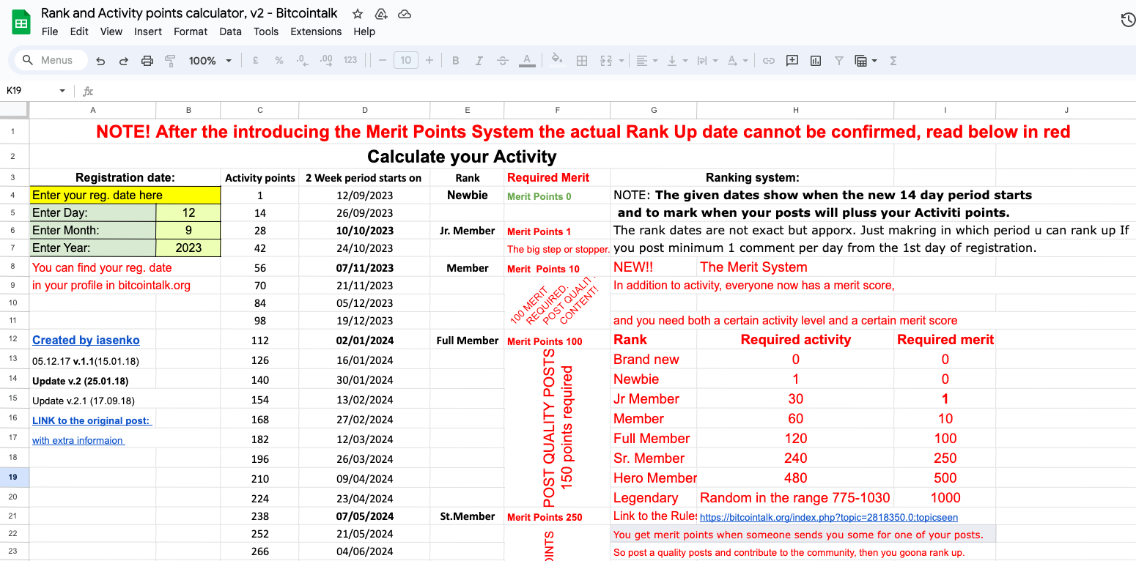Viewport: 1136px width, 561px height.
Task: Open the Sheets home icon
Action: click(21, 23)
